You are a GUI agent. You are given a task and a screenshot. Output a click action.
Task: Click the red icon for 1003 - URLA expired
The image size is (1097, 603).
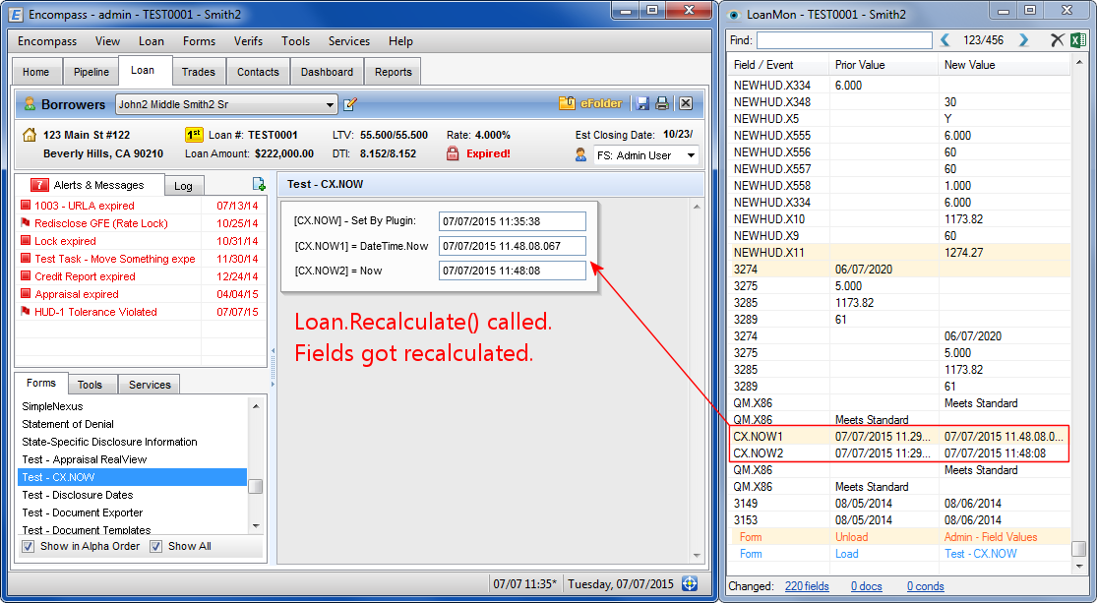coord(26,206)
